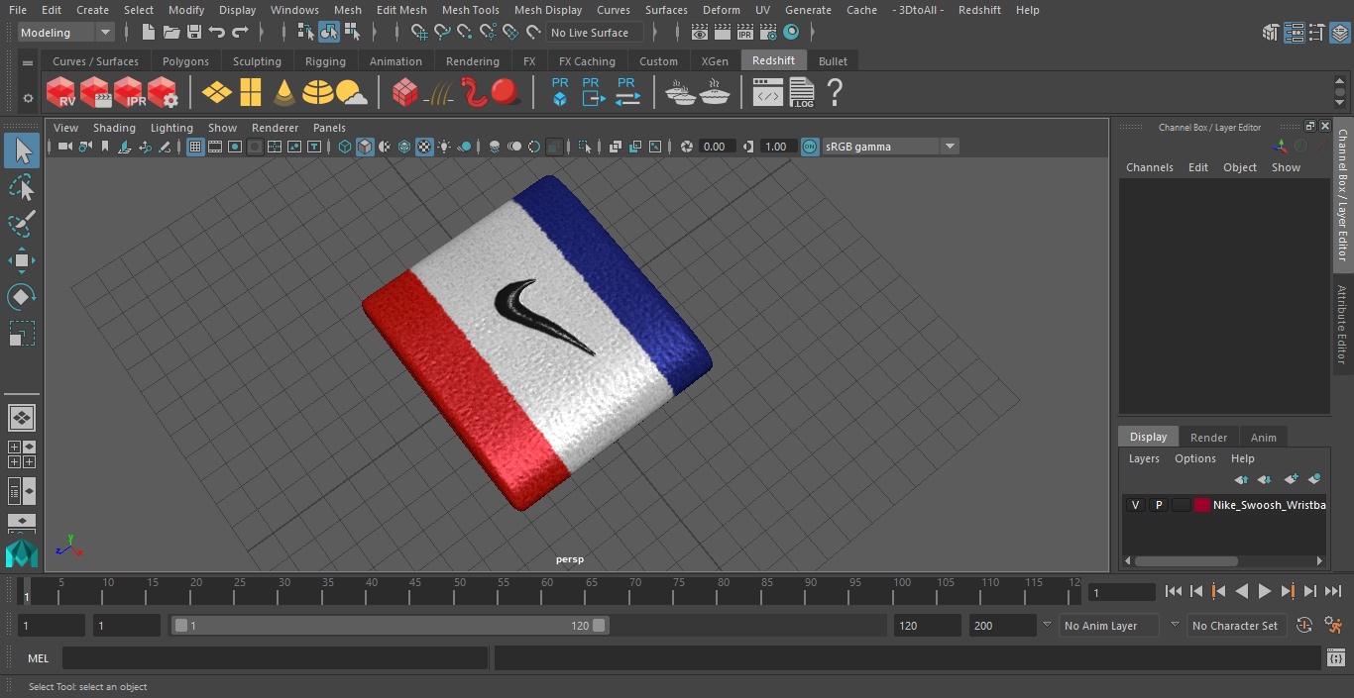Viewport: 1354px width, 698px height.
Task: Open shelf options gear menu
Action: (x=28, y=98)
